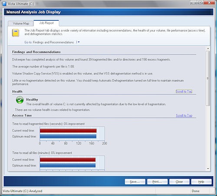Click the scrollbar down arrow
The height and width of the screenshot is (196, 217).
[208, 169]
